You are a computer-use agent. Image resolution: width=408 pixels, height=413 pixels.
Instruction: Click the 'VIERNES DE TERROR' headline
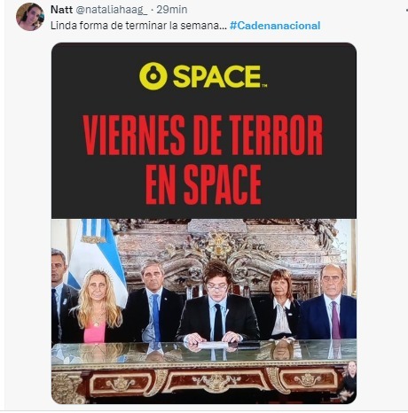point(203,135)
